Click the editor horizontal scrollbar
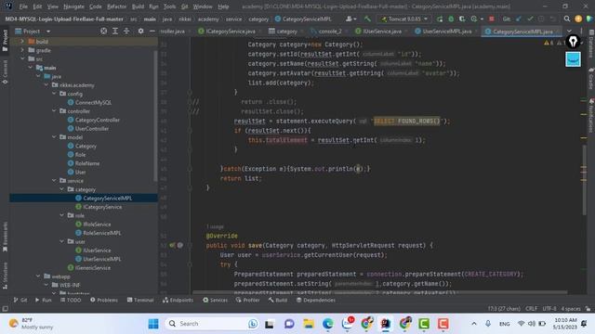Screen dimensions: 595x334 379,292
